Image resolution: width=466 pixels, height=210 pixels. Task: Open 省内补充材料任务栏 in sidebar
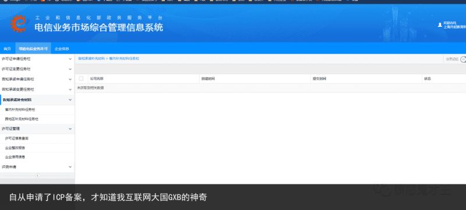(20, 110)
